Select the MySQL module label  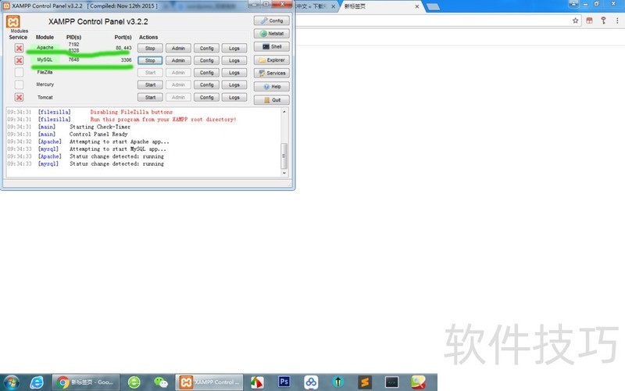tap(45, 59)
